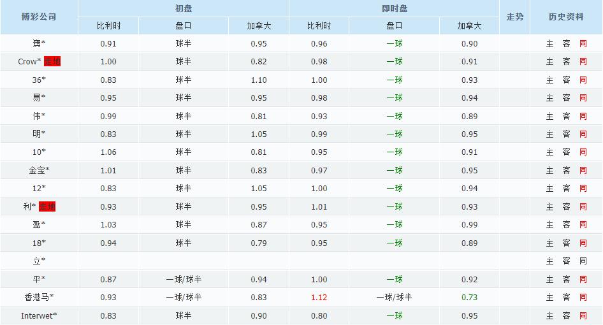Click the 历史资料 column header
603x325 pixels.
[x=566, y=17]
